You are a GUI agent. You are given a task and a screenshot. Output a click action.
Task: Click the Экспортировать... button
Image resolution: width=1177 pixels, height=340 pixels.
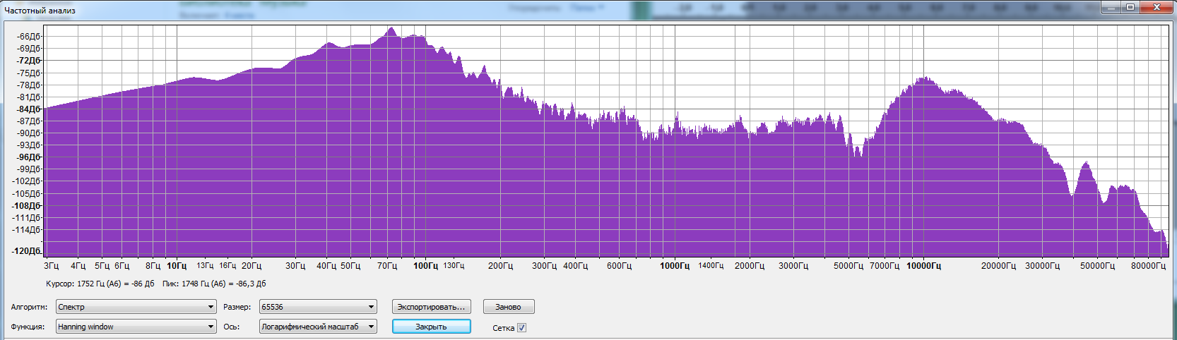(431, 307)
